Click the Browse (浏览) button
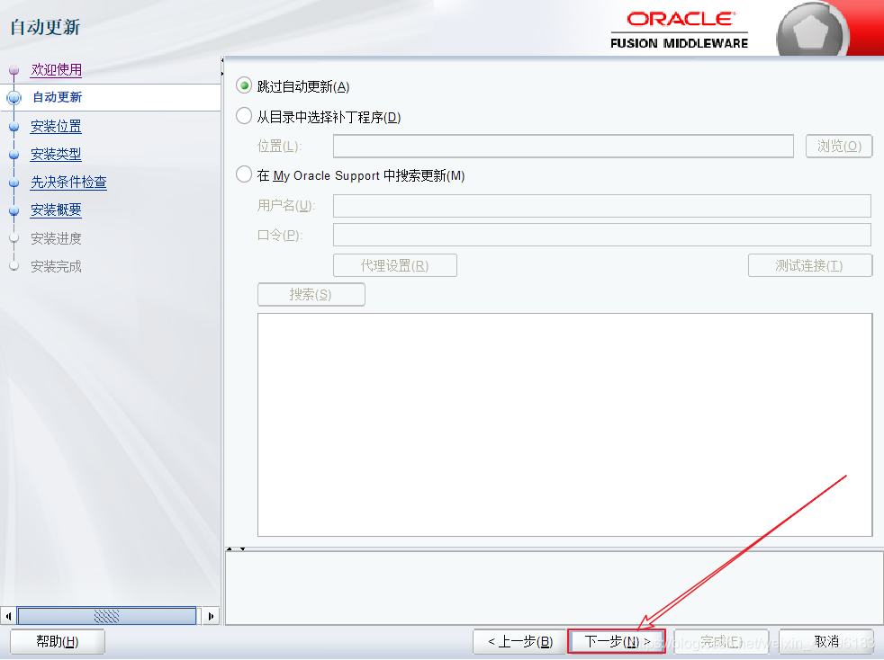Viewport: 884px width, 660px height. tap(839, 146)
